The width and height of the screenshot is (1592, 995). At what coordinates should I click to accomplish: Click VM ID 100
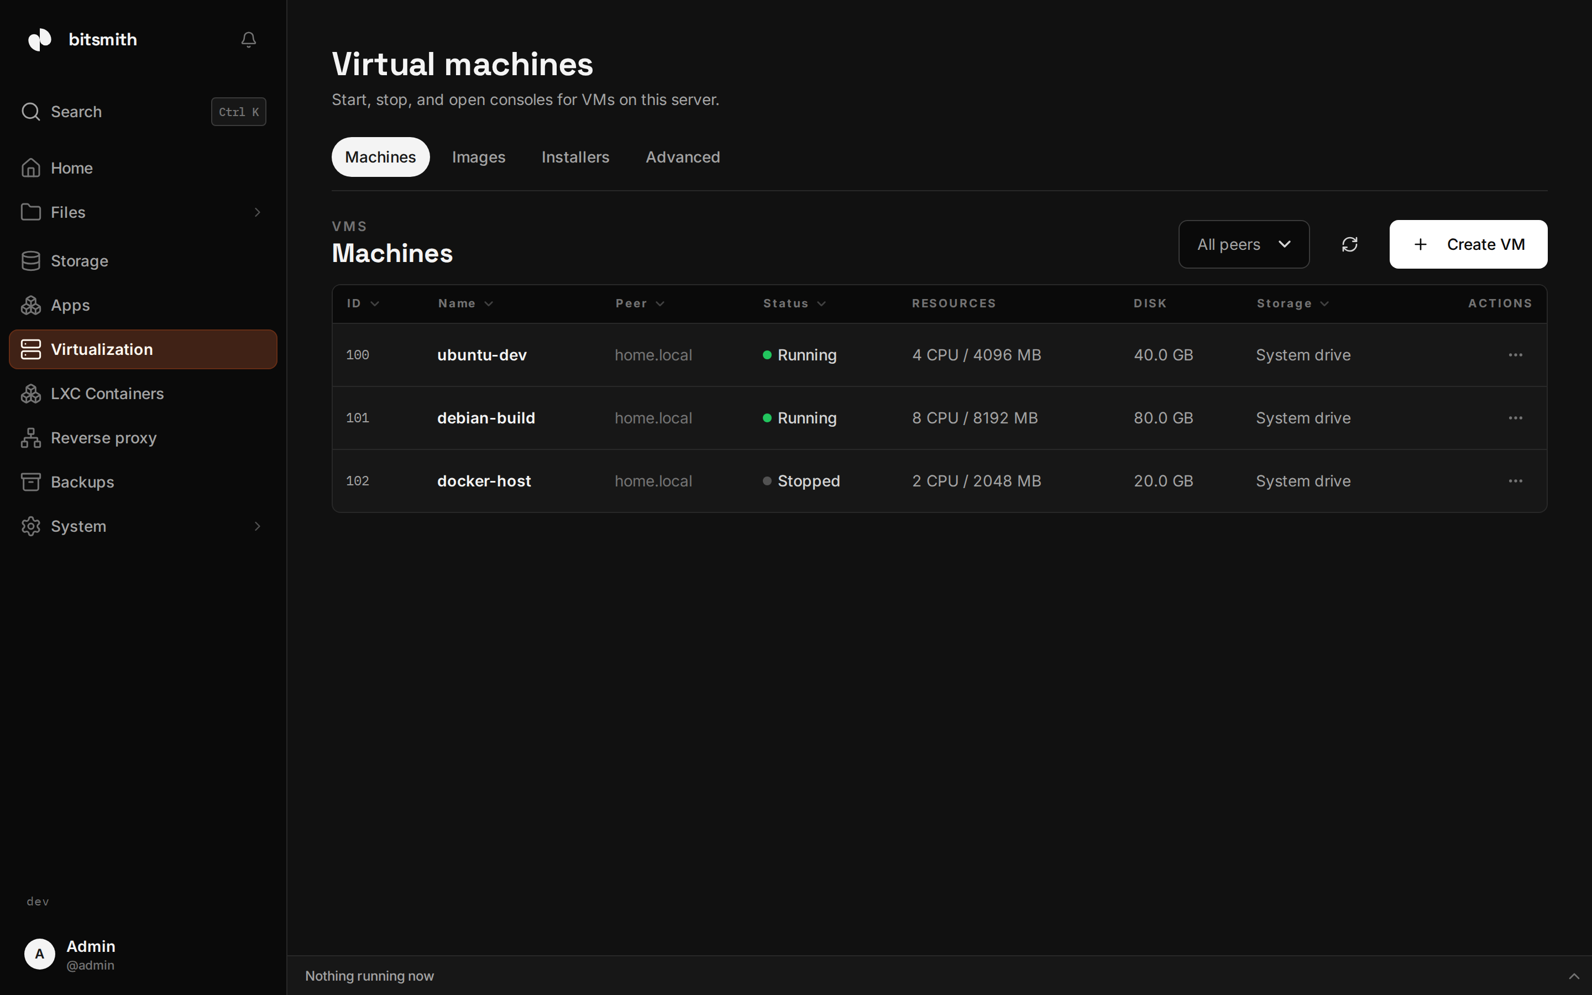tap(357, 355)
